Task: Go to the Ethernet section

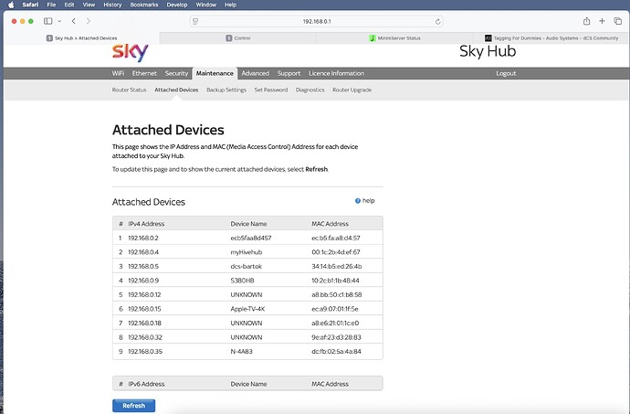Action: (x=144, y=73)
